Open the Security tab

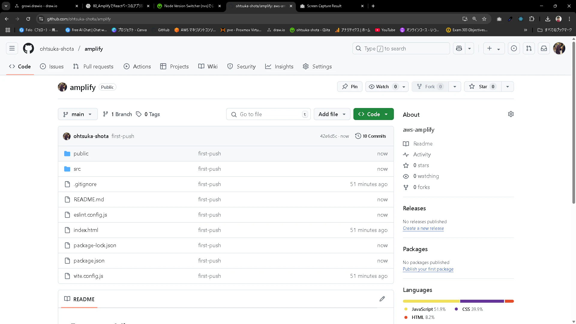(x=241, y=67)
